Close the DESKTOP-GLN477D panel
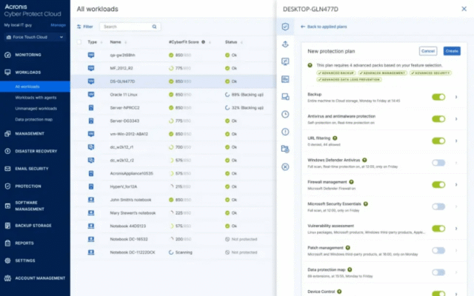This screenshot has width=474, height=296. [x=464, y=9]
